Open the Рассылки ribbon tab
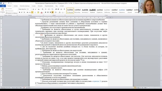The image size is (162, 91). click(40, 6)
